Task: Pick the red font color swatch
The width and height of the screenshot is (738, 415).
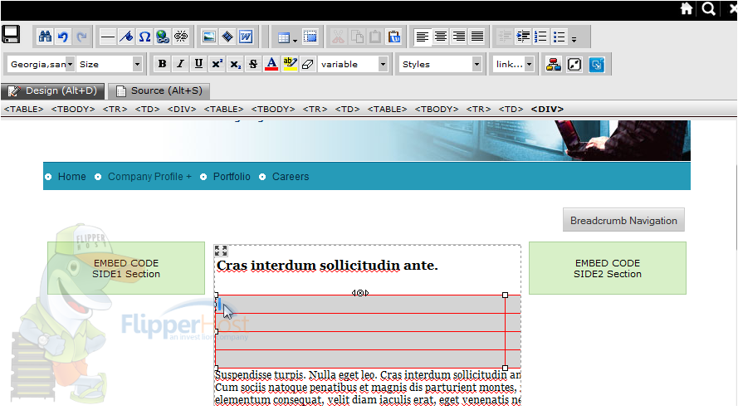Action: [271, 64]
